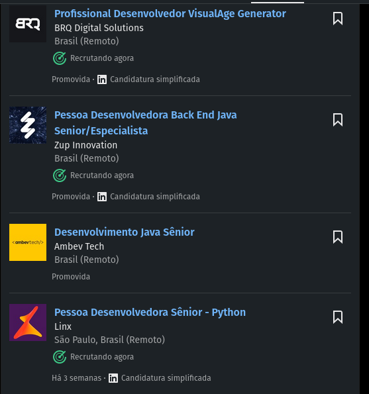
Task: Save the VisualAge Generator job with bookmark
Action: click(x=338, y=19)
